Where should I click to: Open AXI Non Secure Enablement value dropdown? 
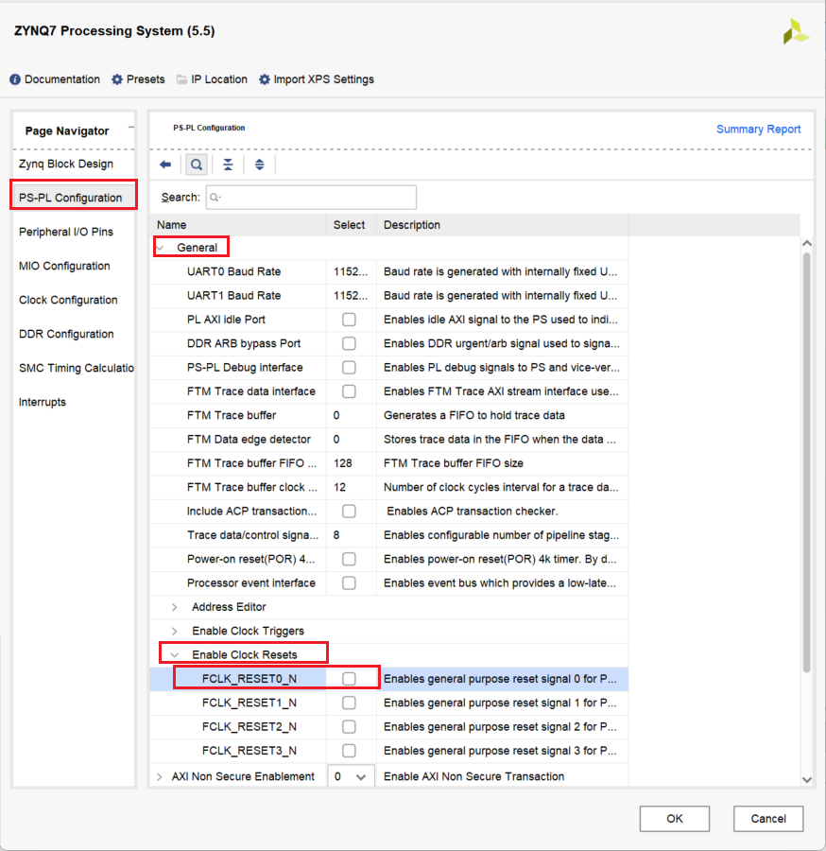361,776
